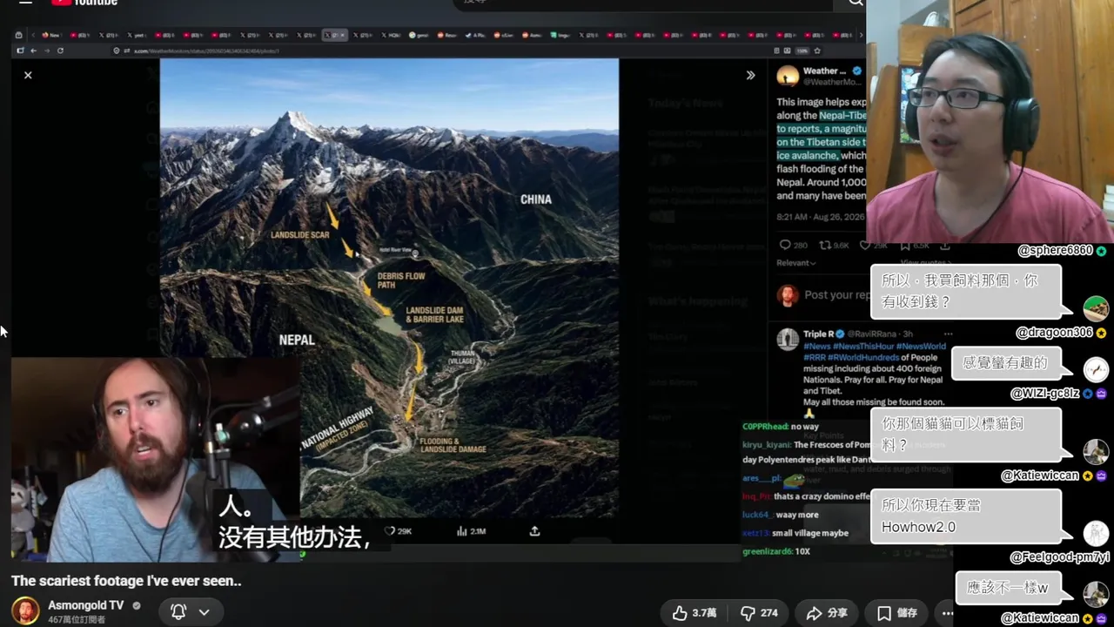1114x627 pixels.
Task: Click the tab list icon left of browser tabs
Action: pos(19,35)
